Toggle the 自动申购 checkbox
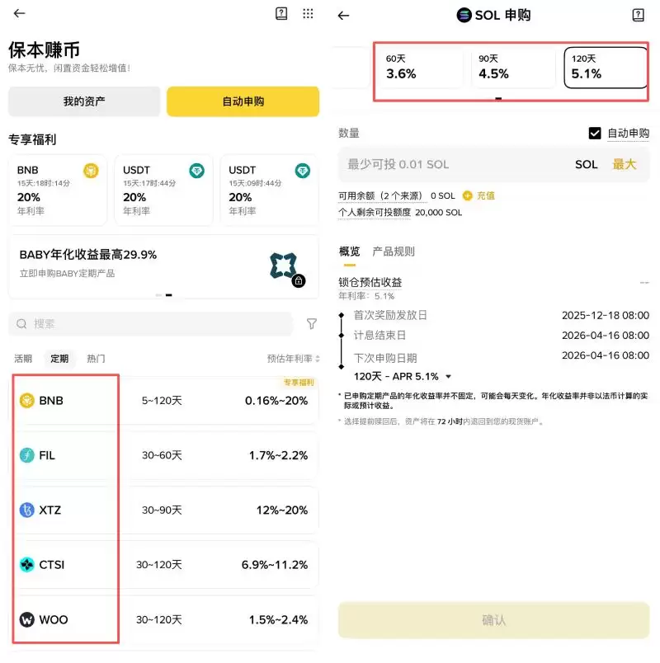This screenshot has height=663, width=660. point(595,133)
